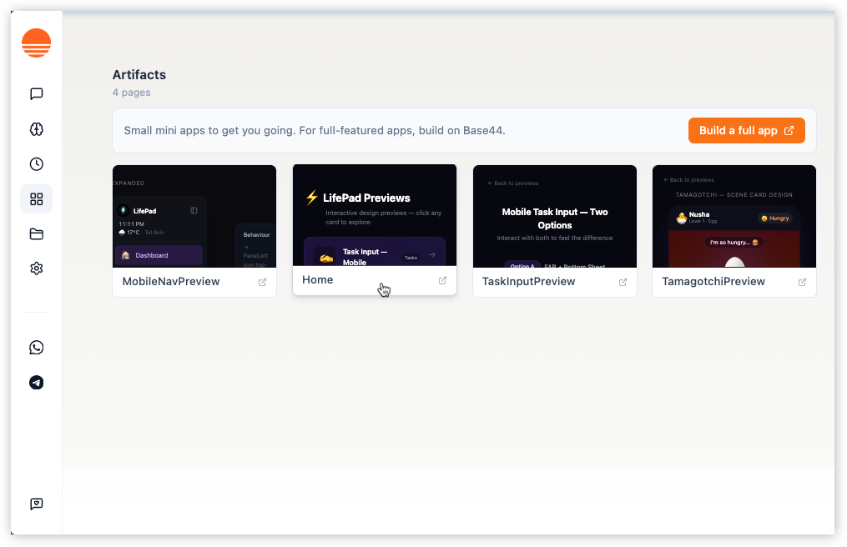The height and width of the screenshot is (547, 847).
Task: Open history via the clock icon
Action: (x=36, y=163)
